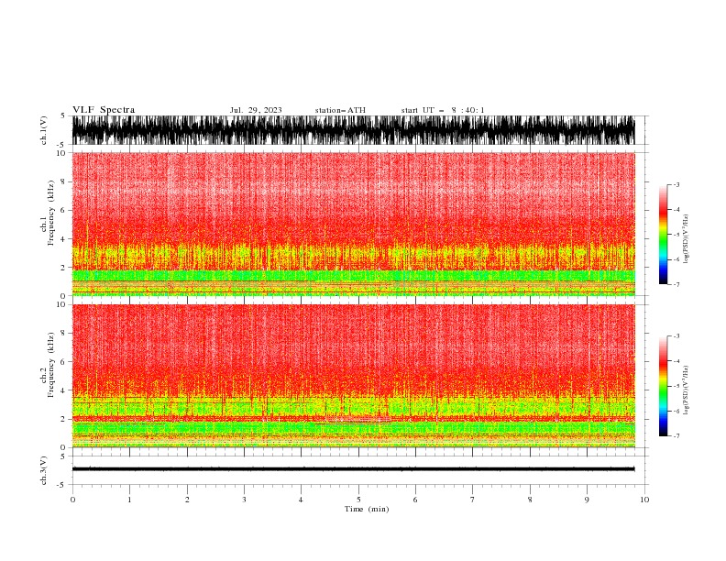726x561 pixels.
Task: Click the 'VLF Spectra' title text
Action: 104,110
